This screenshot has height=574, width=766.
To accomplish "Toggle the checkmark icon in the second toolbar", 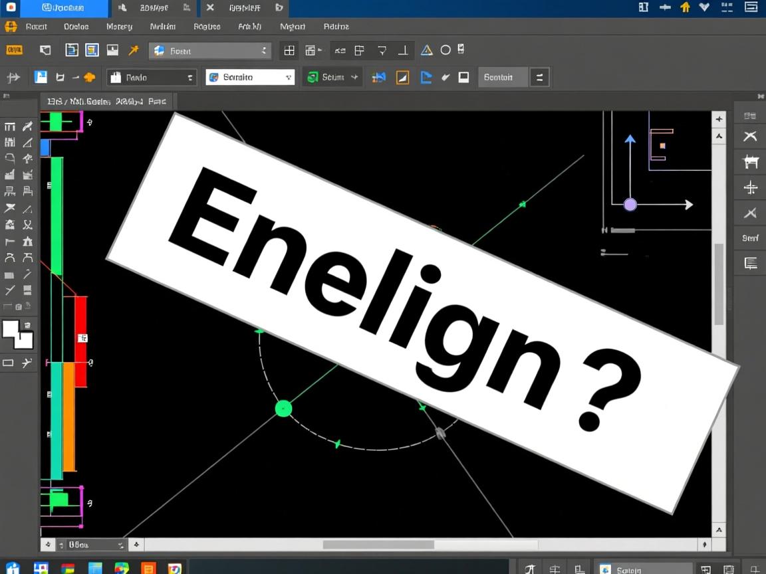I will (446, 78).
